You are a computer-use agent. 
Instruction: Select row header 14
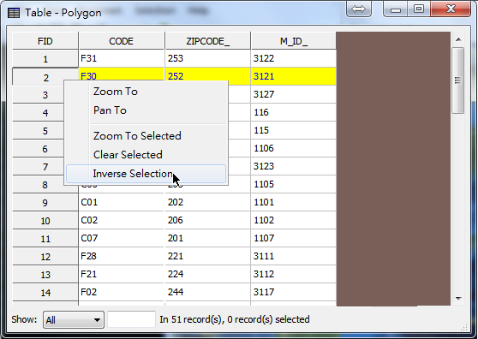(x=45, y=293)
